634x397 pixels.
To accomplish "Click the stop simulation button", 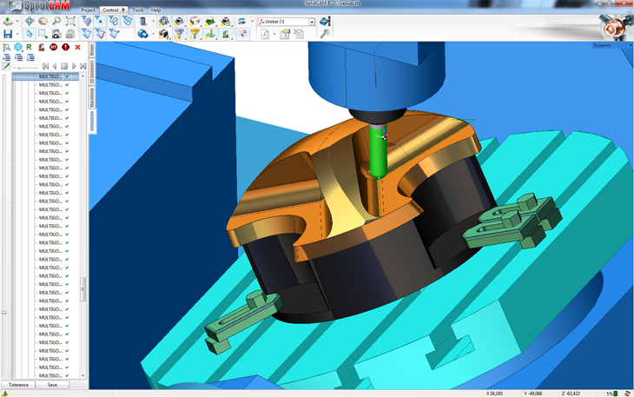I will (x=64, y=66).
